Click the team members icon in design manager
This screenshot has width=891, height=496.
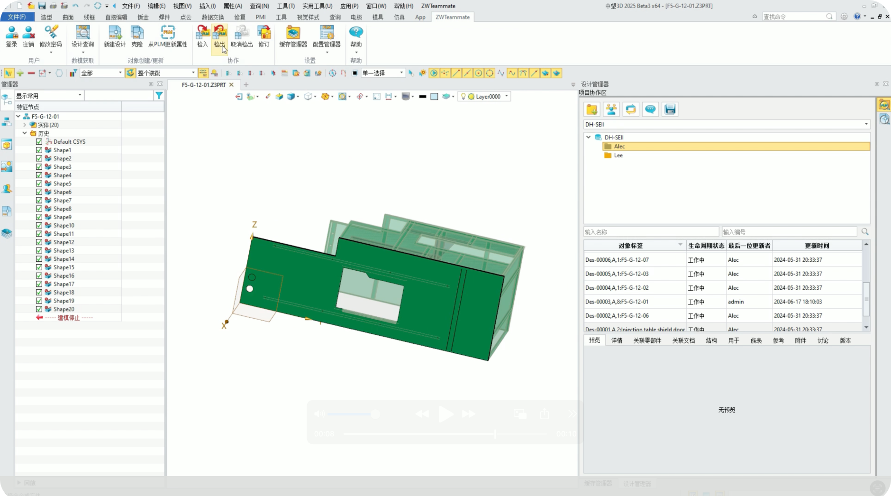(x=611, y=110)
